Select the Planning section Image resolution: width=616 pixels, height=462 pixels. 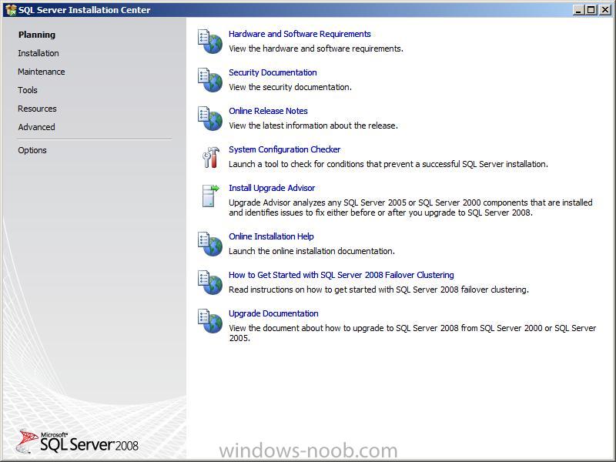coord(37,35)
